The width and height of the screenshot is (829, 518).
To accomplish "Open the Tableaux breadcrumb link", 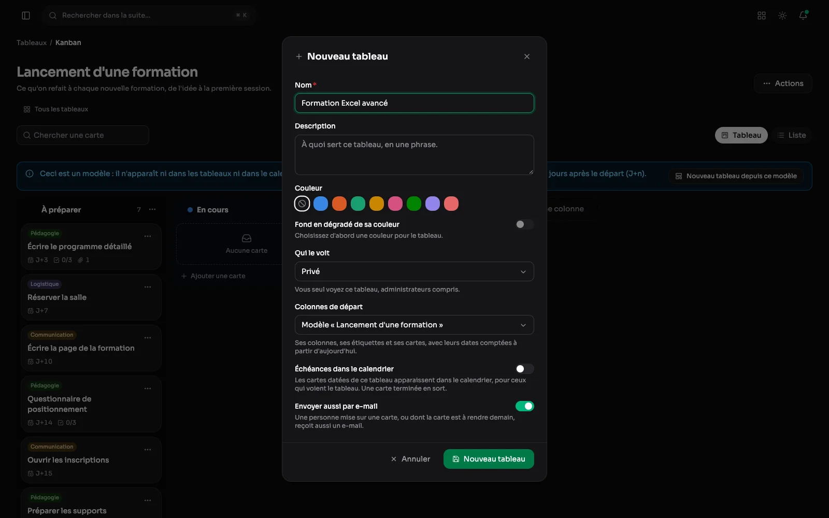I will click(x=32, y=42).
